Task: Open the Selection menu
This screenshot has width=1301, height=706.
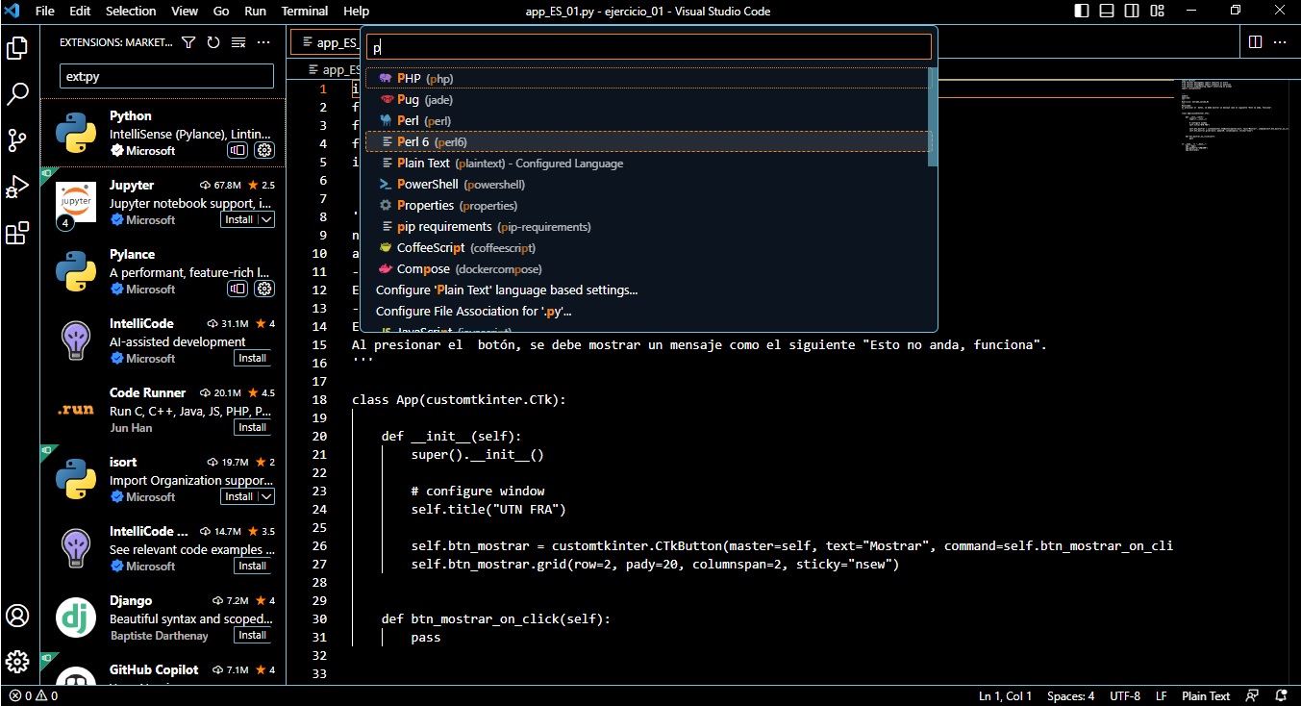Action: (131, 11)
